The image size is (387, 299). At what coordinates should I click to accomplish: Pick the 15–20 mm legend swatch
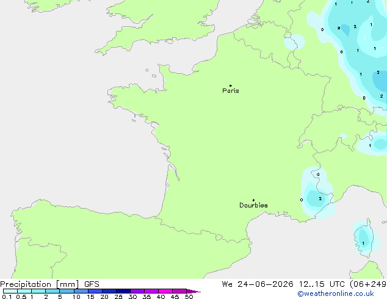point(95,291)
